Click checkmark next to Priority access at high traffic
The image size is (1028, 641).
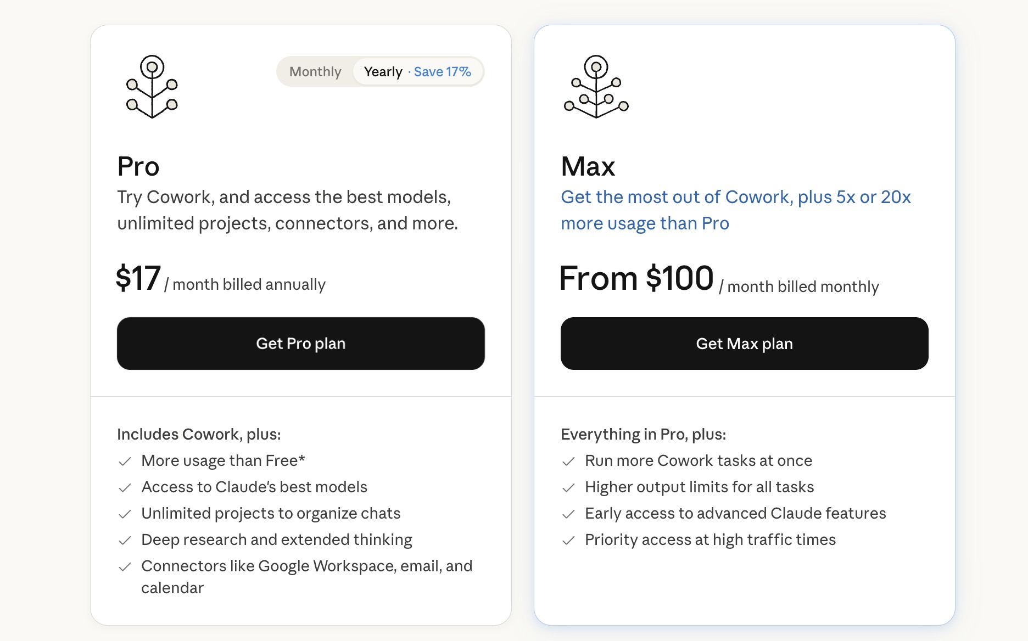click(568, 541)
